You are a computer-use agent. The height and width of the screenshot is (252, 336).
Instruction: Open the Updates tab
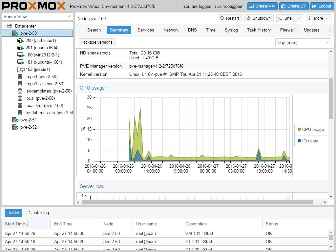pos(312,30)
